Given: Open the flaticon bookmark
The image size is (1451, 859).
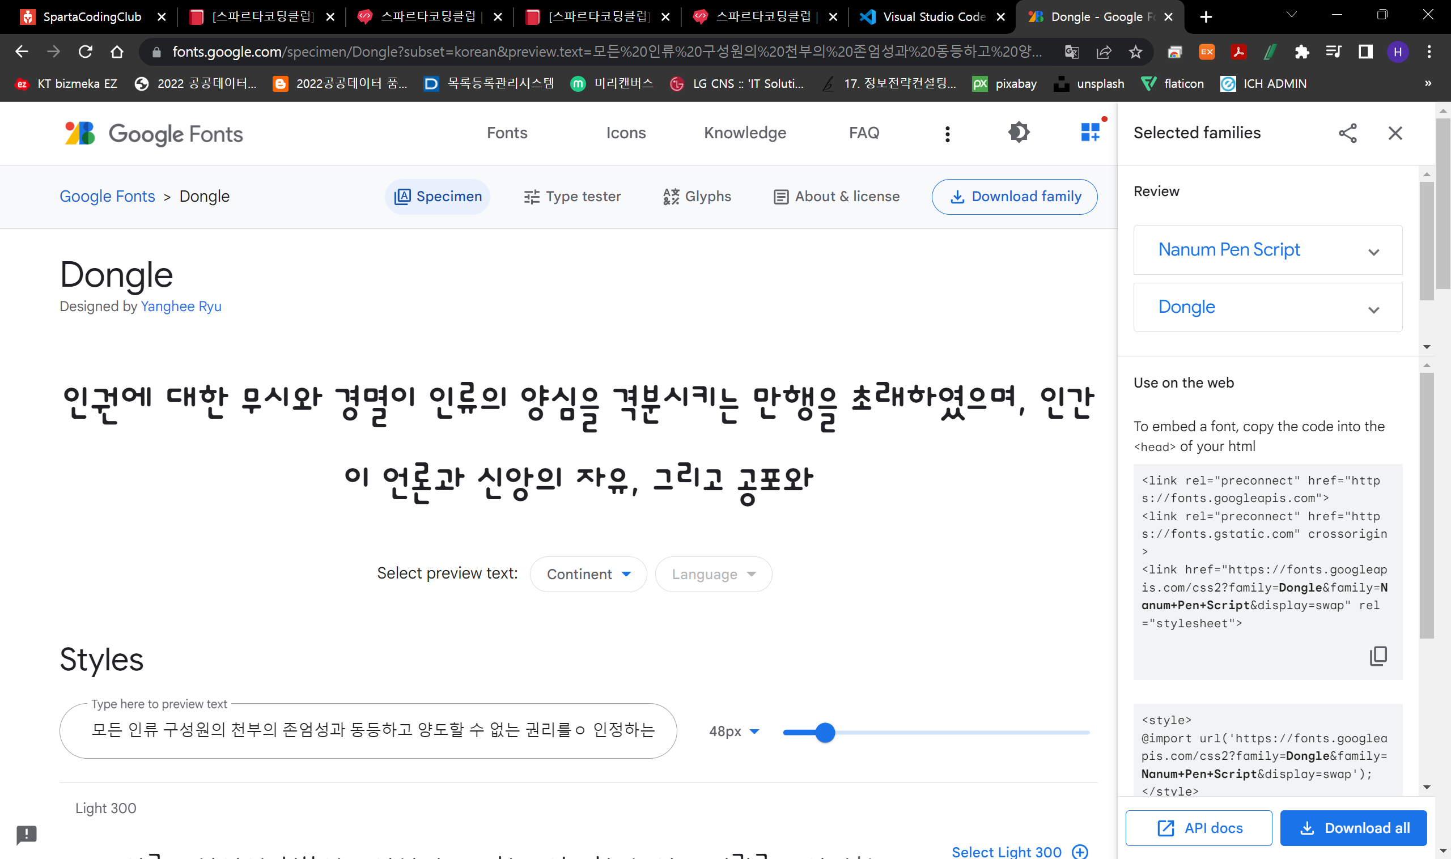Looking at the screenshot, I should tap(1173, 83).
